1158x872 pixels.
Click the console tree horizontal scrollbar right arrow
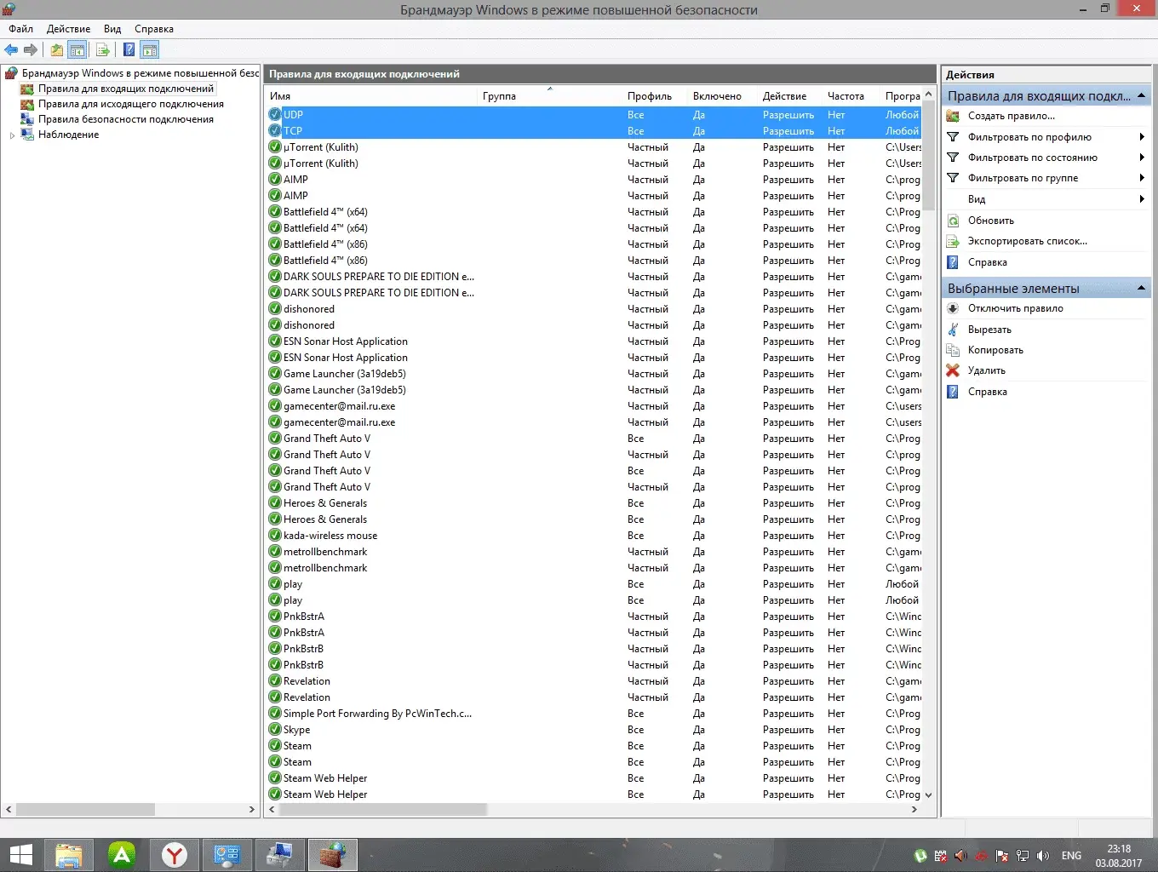tap(251, 809)
